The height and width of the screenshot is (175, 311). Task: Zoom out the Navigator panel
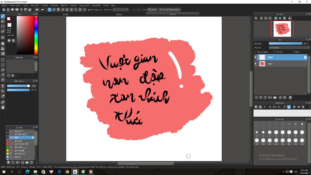[x=270, y=18]
